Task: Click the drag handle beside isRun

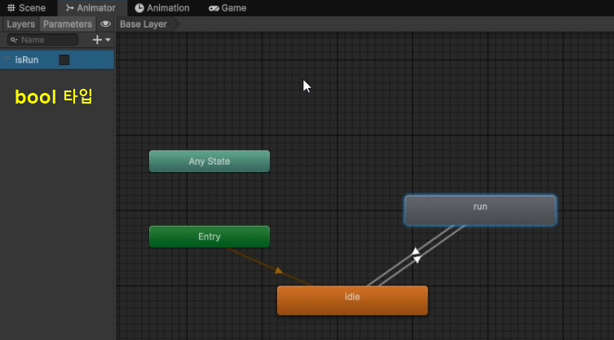Action: click(7, 60)
